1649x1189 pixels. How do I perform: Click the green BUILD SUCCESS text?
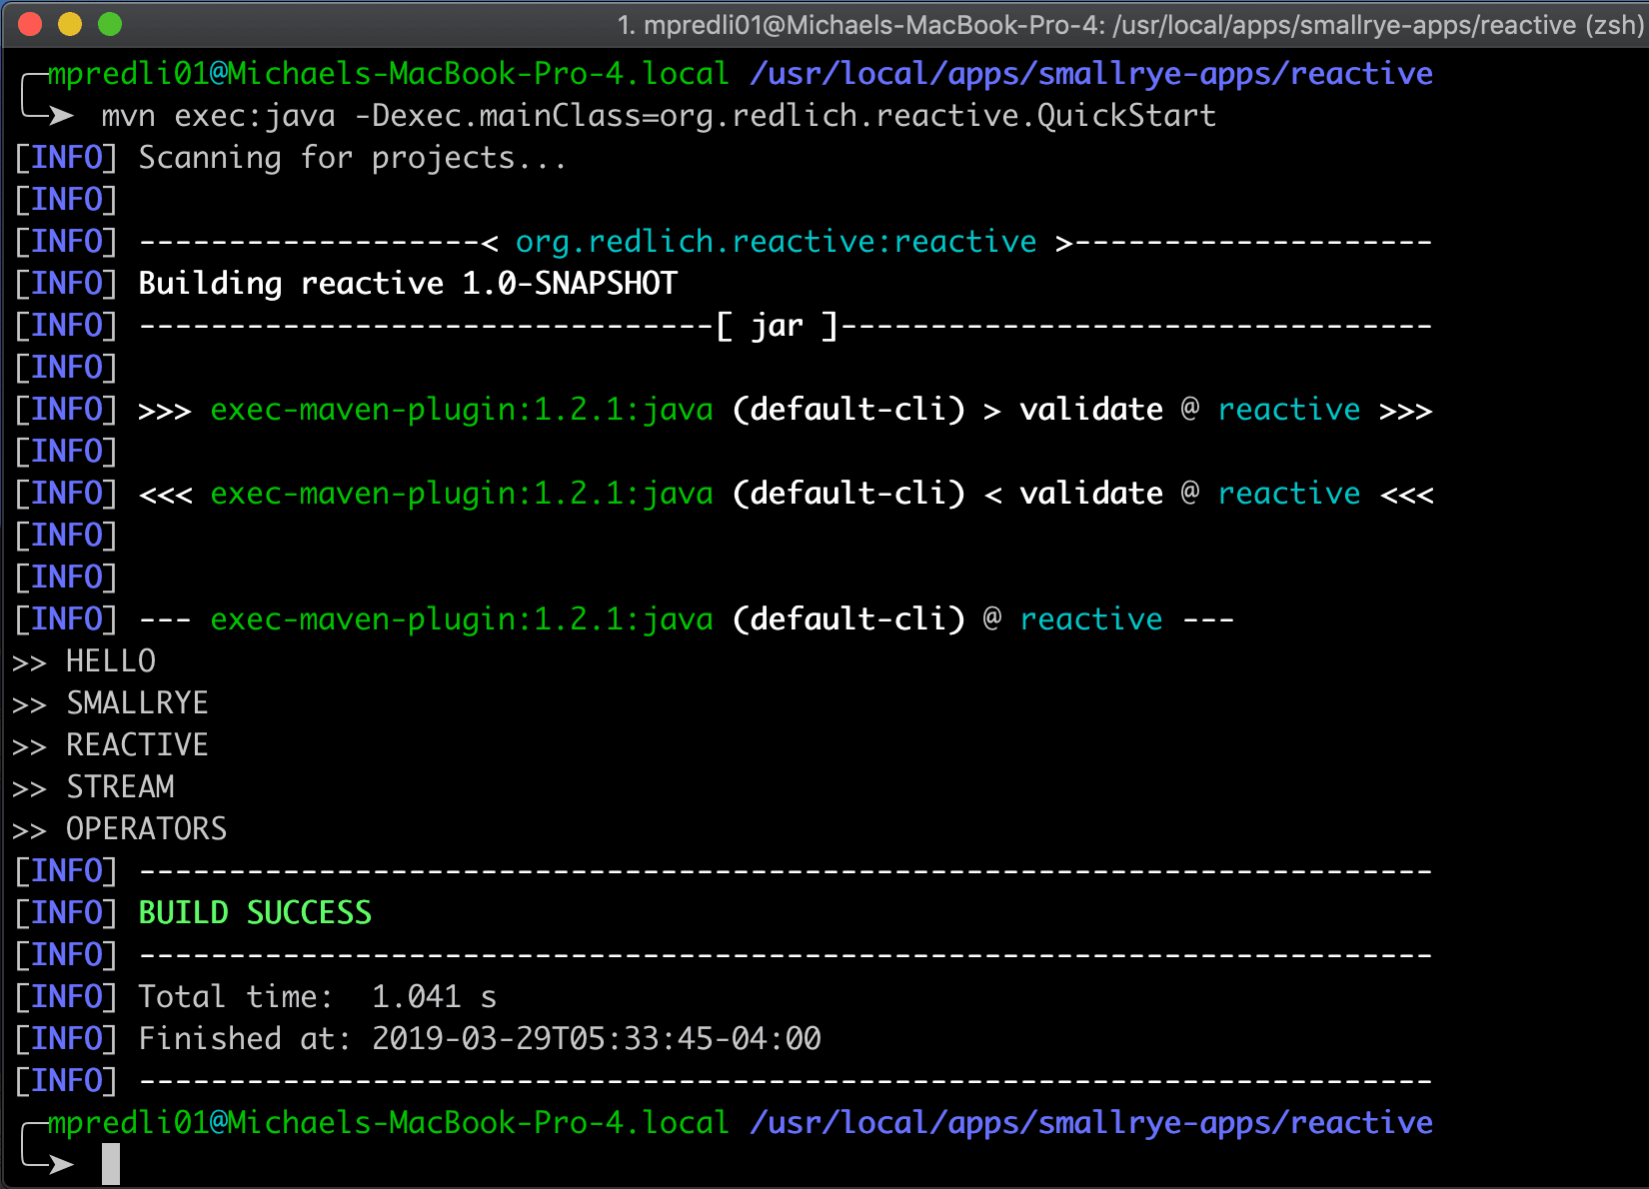point(254,911)
